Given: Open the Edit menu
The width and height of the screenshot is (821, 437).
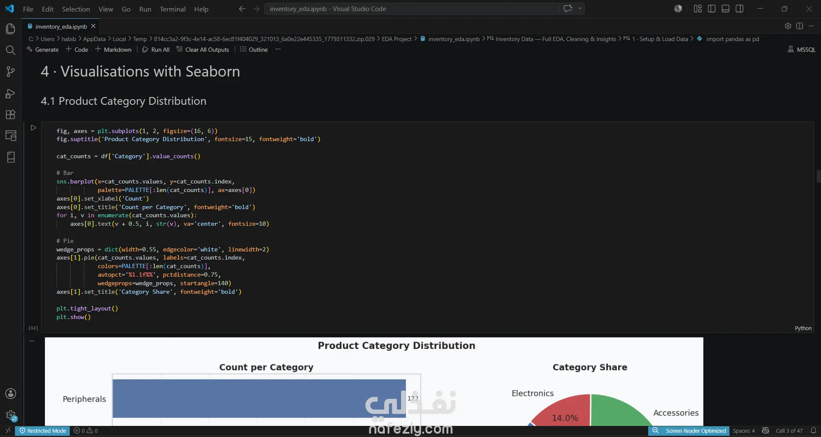Looking at the screenshot, I should (47, 9).
